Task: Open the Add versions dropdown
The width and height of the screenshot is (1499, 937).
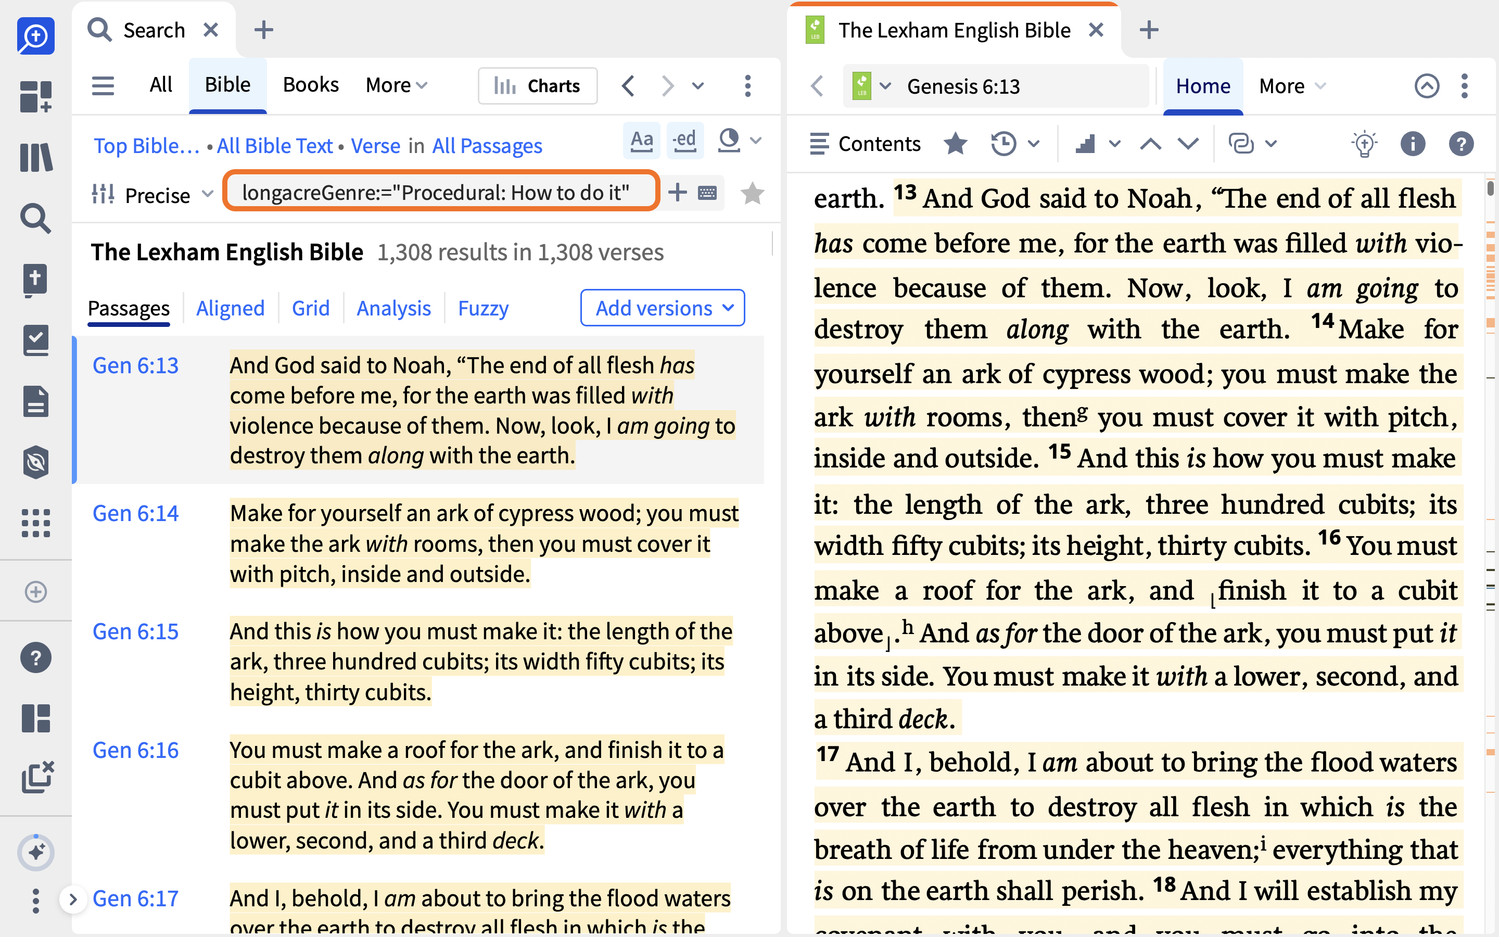Action: pos(662,307)
